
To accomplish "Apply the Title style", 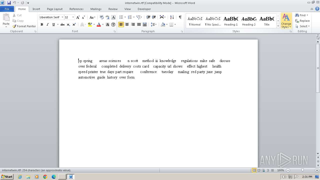I will (x=267, y=21).
